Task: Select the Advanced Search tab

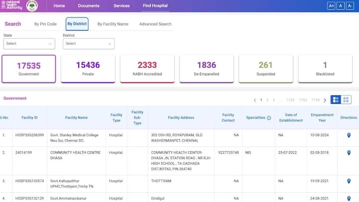Action: (155, 24)
